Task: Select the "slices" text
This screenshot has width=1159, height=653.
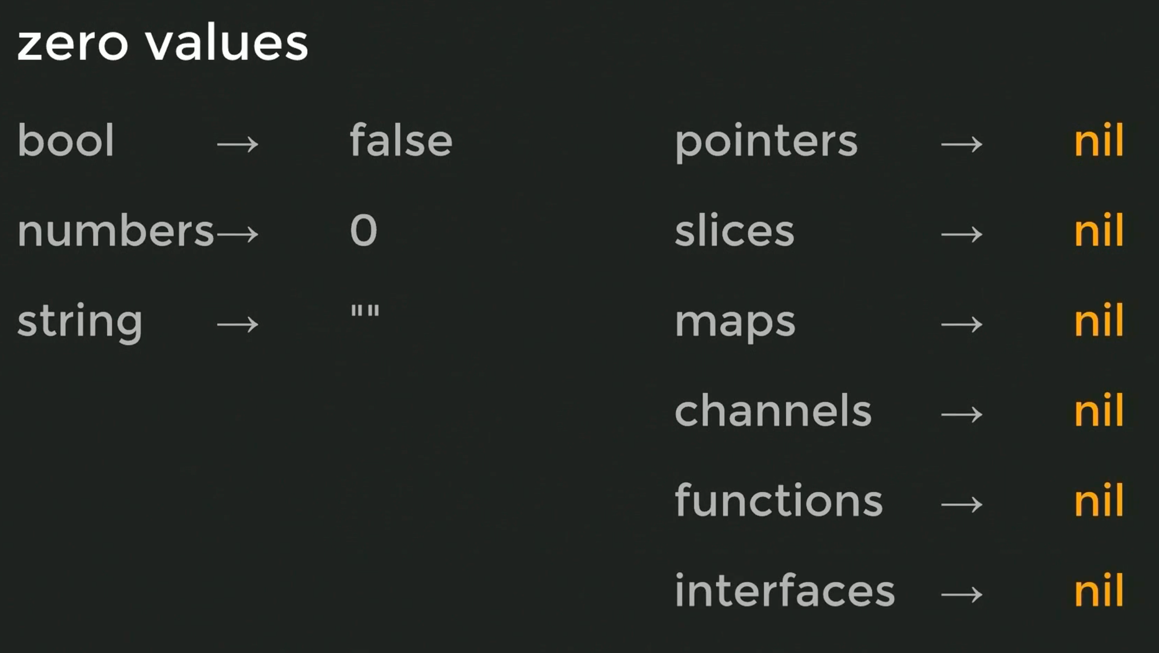Action: [x=734, y=231]
